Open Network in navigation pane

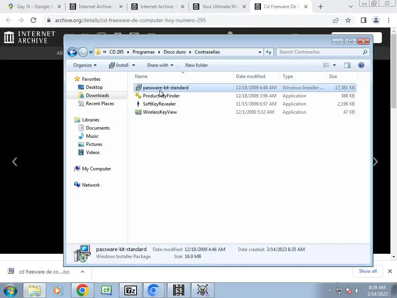[x=91, y=185]
